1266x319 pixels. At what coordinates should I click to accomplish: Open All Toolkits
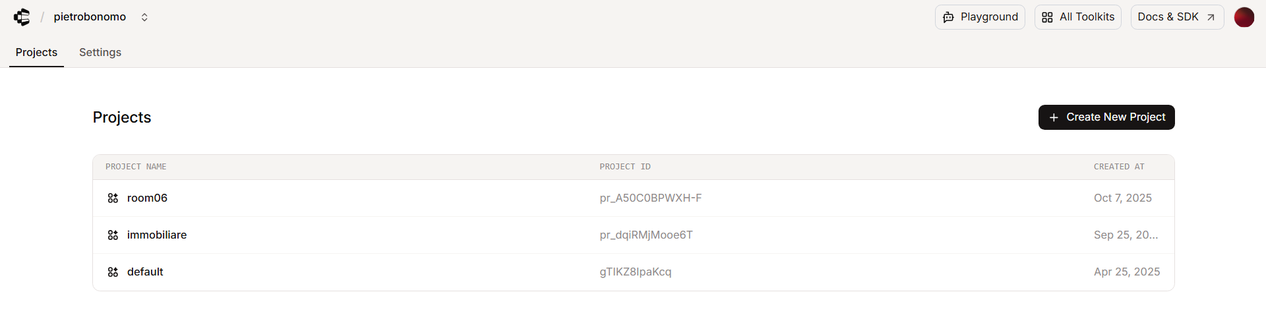tap(1077, 17)
